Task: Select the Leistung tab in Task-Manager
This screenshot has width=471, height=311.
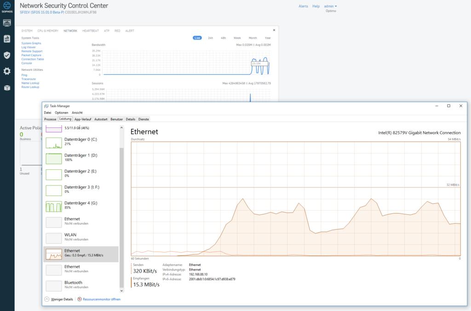Action: [65, 119]
